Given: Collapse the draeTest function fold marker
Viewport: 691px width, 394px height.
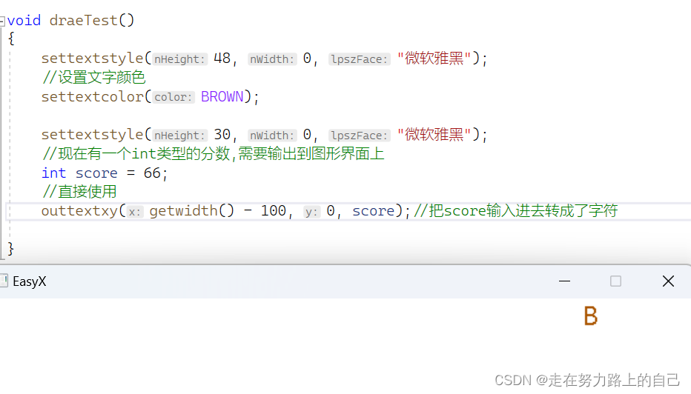Looking at the screenshot, I should pos(1,21).
